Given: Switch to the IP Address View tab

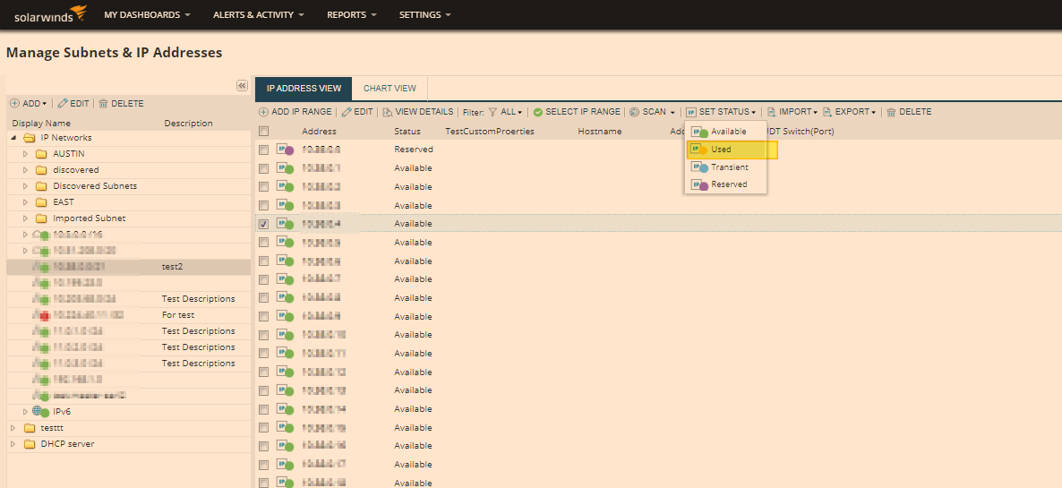Looking at the screenshot, I should (304, 89).
